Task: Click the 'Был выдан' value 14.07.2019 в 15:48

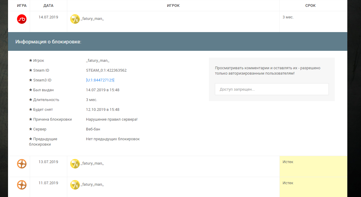Action: 103,90
